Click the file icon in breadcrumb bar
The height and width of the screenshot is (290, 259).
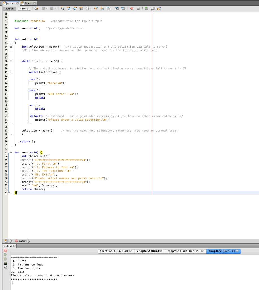click(x=6, y=241)
